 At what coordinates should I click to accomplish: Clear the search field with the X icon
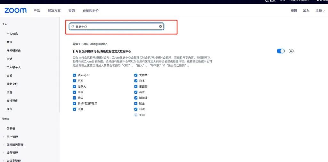tap(160, 26)
